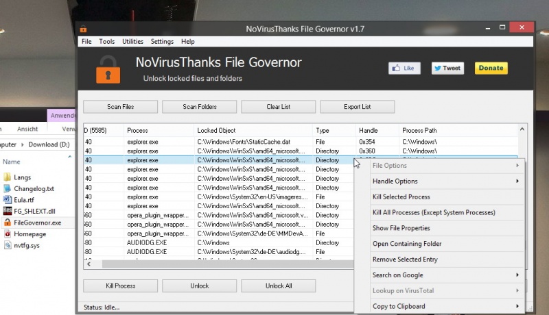549x315 pixels.
Task: Click the small padlock icon in the title bar
Action: coord(83,29)
